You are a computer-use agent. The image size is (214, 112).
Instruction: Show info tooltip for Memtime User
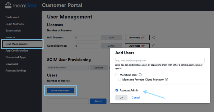(x=140, y=75)
